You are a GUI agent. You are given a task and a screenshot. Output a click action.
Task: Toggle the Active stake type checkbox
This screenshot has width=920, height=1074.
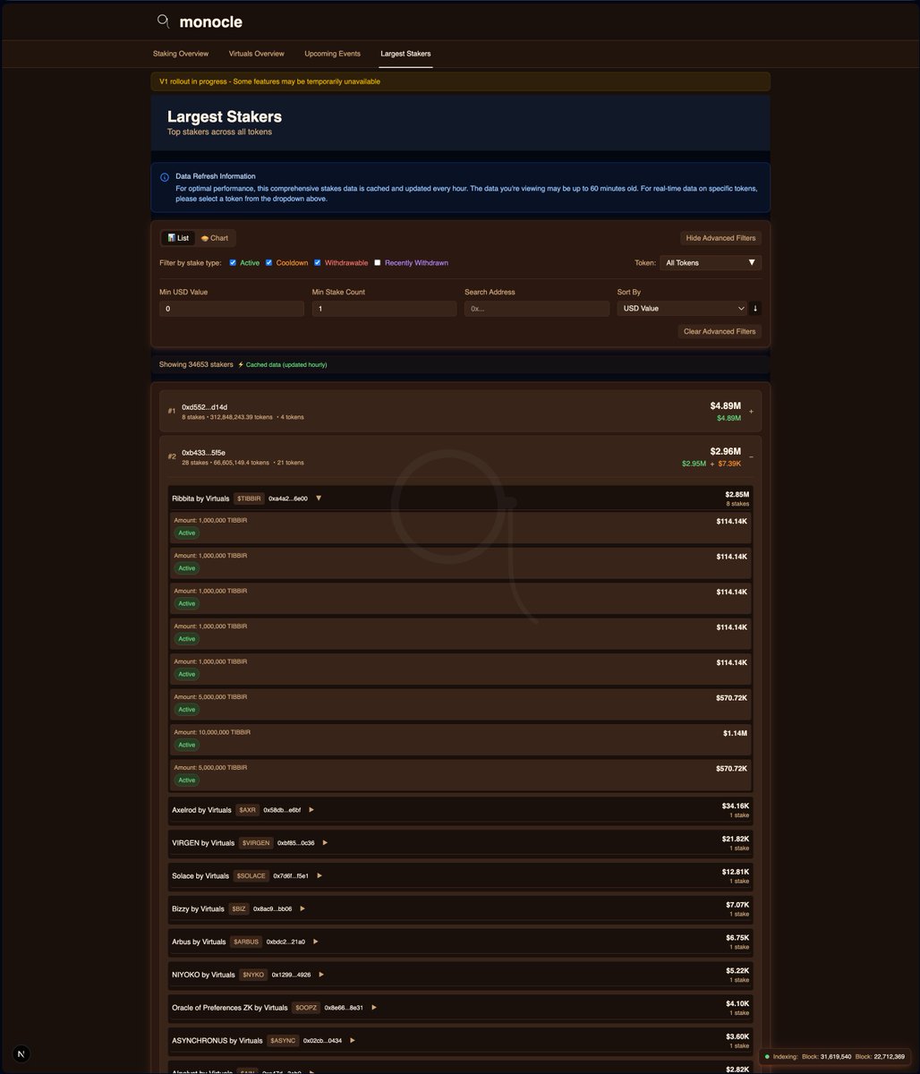[x=233, y=263]
